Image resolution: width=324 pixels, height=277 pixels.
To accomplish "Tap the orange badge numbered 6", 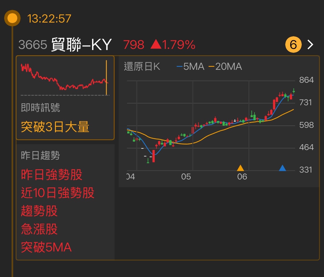I will click(293, 45).
